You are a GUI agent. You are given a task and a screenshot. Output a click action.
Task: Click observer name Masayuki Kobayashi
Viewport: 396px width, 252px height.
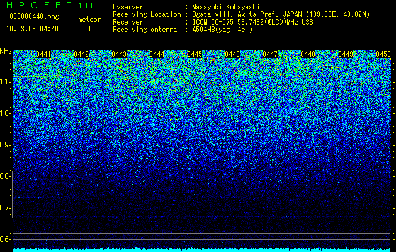[x=226, y=7]
